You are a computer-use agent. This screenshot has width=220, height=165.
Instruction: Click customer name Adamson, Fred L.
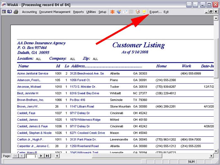[x=29, y=80]
